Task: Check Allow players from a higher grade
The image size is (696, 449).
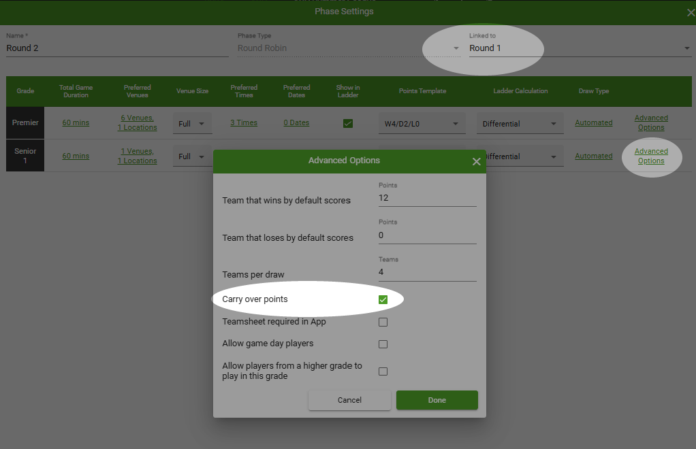Action: (x=383, y=371)
